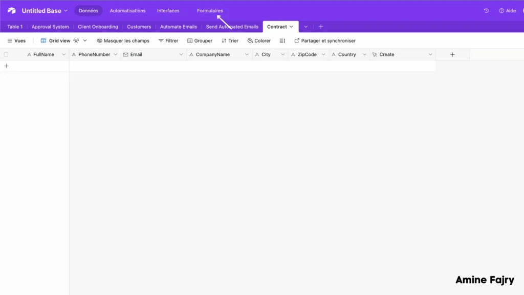Image resolution: width=524 pixels, height=295 pixels.
Task: Open the base history clock icon
Action: (486, 11)
